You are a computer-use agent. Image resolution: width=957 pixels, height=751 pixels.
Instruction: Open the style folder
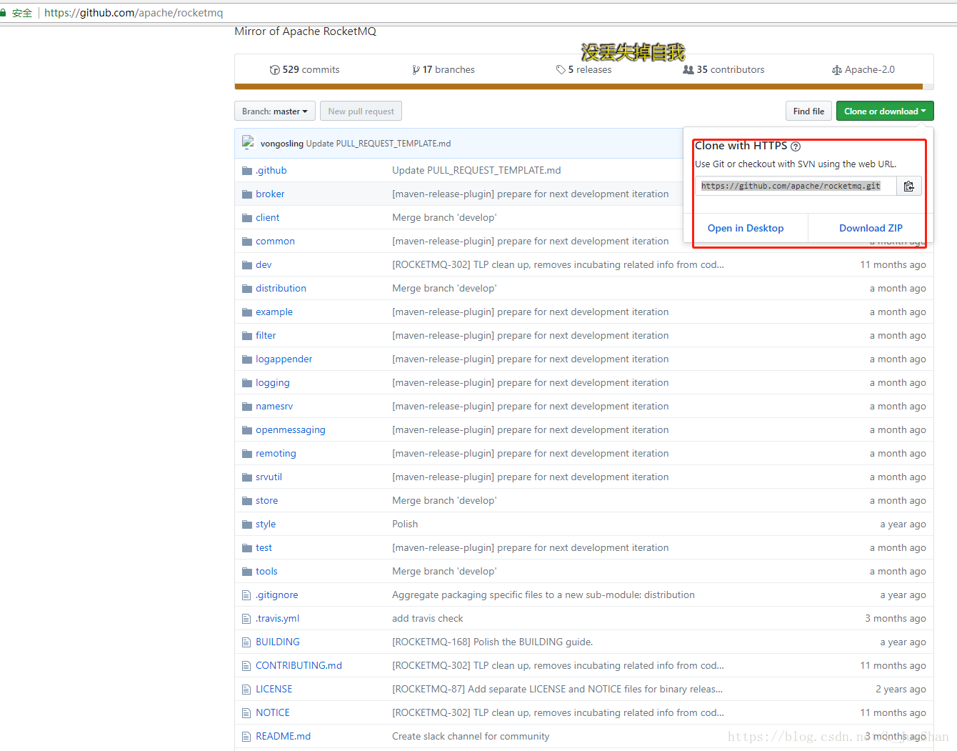pyautogui.click(x=266, y=524)
